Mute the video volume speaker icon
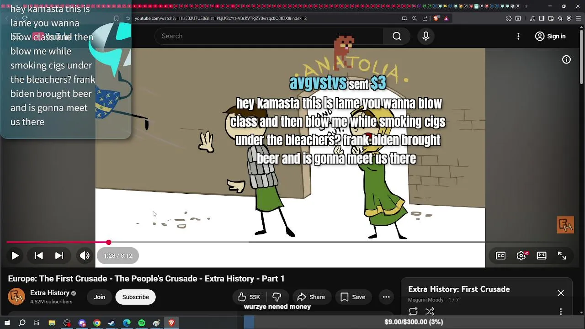This screenshot has width=585, height=329. [x=85, y=256]
